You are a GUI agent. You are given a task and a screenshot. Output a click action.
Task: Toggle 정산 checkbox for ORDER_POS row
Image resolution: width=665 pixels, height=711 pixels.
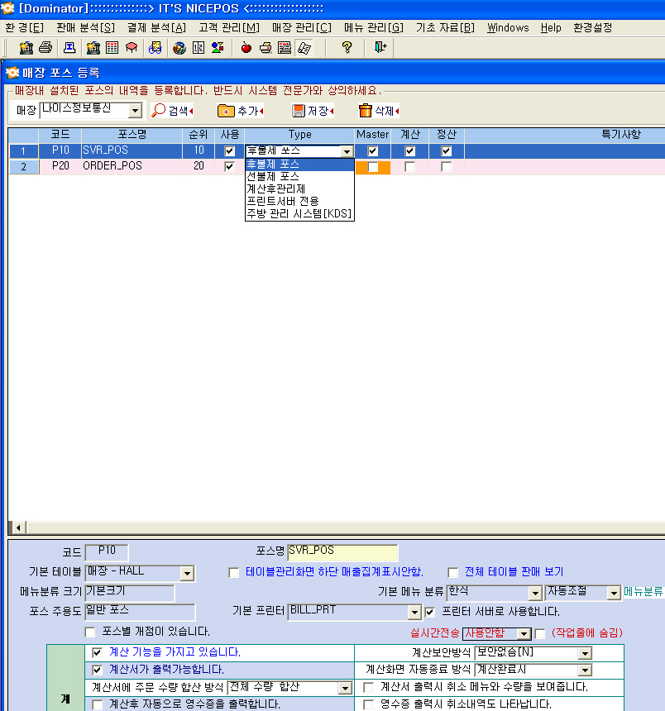pyautogui.click(x=447, y=167)
